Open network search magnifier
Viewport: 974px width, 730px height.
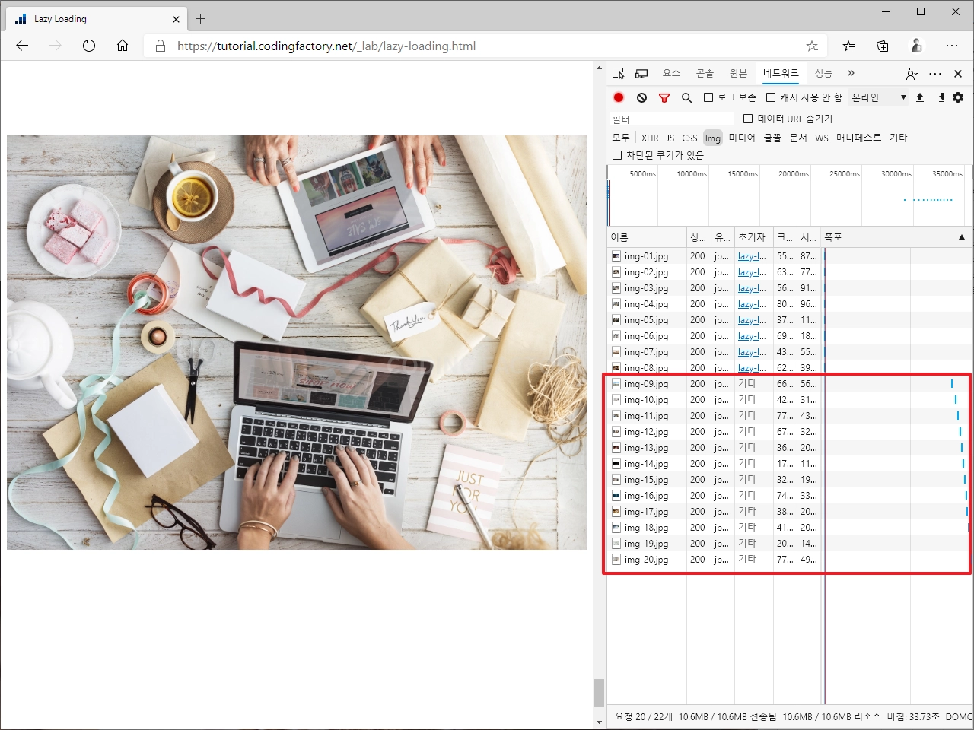click(686, 97)
